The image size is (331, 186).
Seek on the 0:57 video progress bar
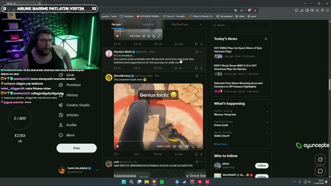pyautogui.click(x=138, y=31)
